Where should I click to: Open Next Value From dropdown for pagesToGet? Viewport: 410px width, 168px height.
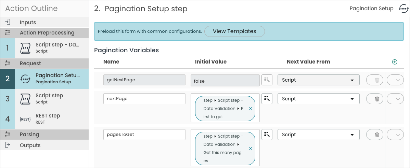tap(318, 135)
